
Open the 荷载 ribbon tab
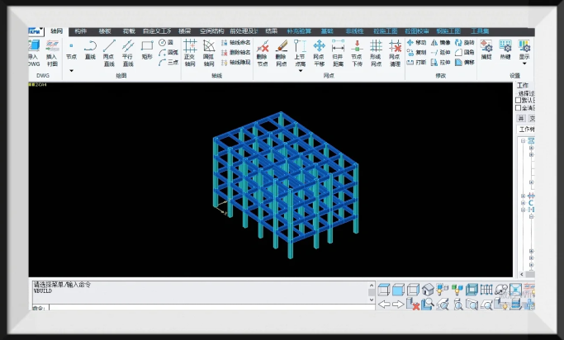(x=129, y=31)
